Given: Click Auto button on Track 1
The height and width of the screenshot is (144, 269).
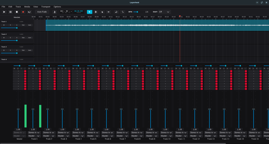Looking at the screenshot, I should coord(29,25).
